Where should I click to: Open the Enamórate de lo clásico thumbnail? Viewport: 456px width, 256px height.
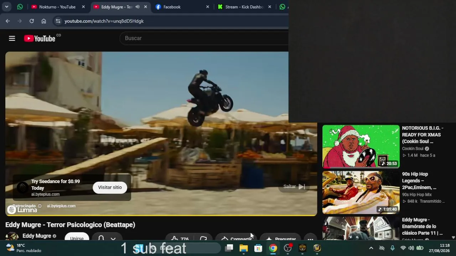[x=361, y=228]
